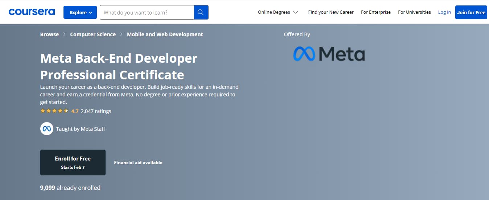
Task: Click the Online Degrees chevron arrow
Action: (295, 12)
